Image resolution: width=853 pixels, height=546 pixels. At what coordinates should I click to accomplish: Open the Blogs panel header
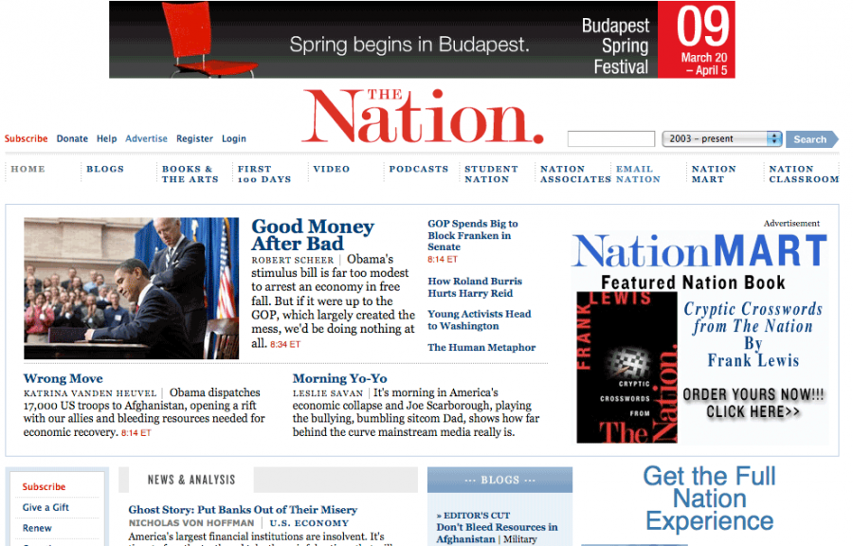coord(499,480)
